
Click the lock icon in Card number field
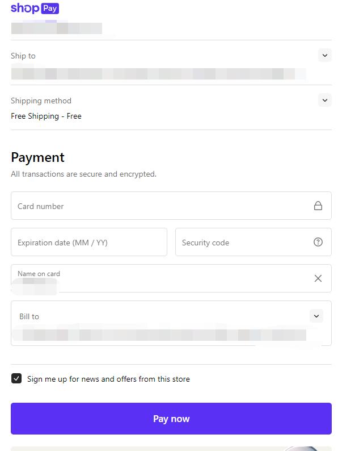pyautogui.click(x=318, y=206)
